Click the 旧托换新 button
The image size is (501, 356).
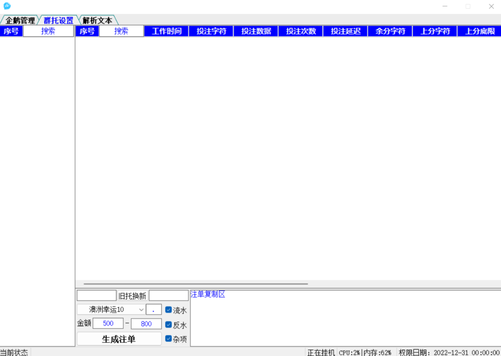tap(132, 296)
